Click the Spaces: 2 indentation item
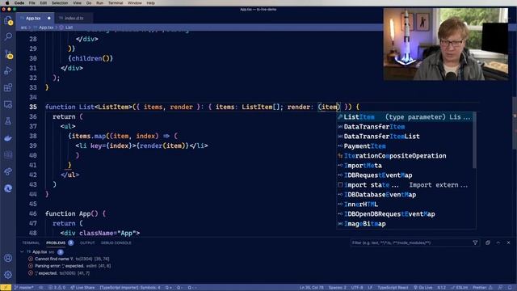This screenshot has width=517, height=291. tap(338, 288)
